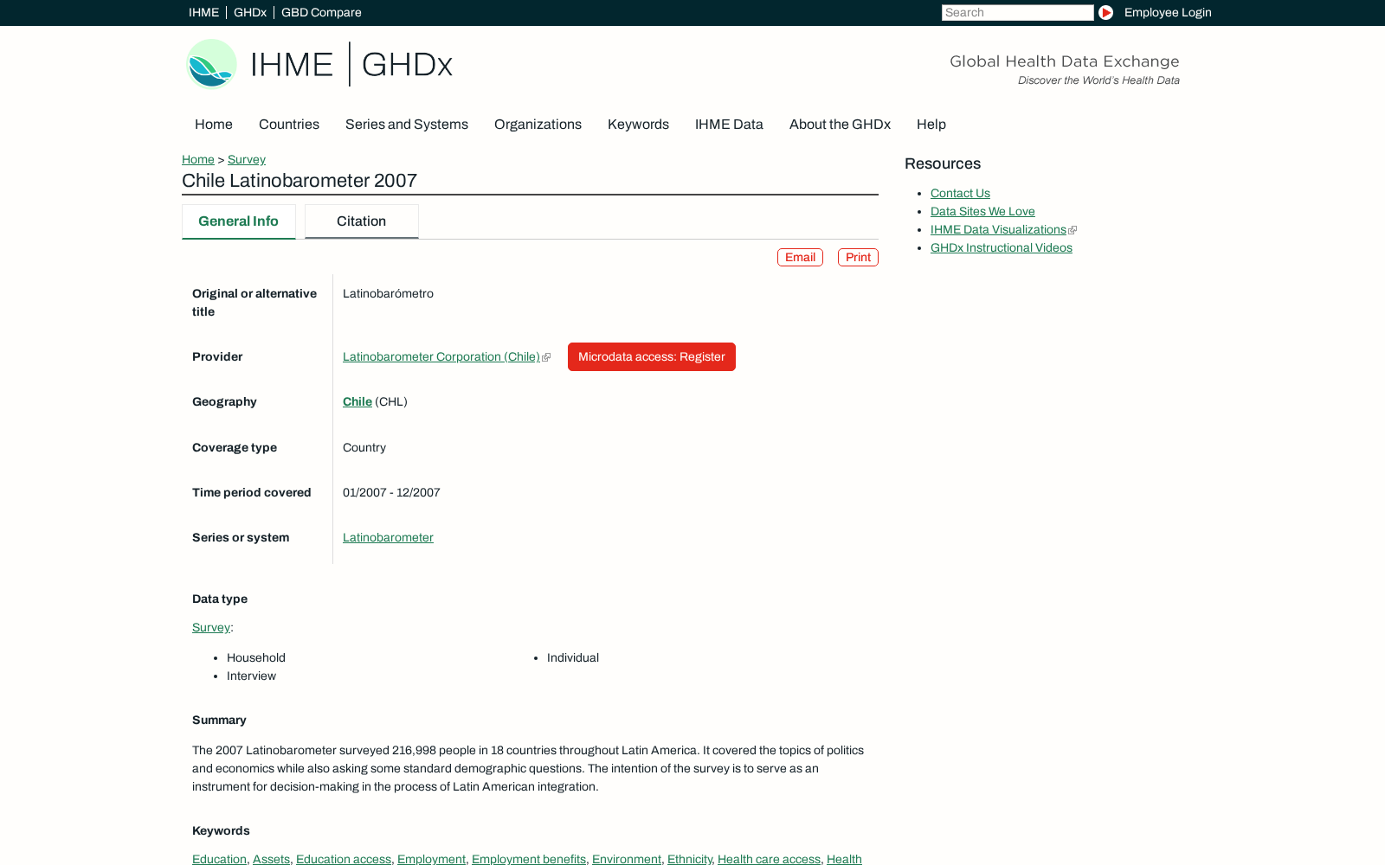Click the Interview list item
The height and width of the screenshot is (865, 1385).
click(x=251, y=676)
